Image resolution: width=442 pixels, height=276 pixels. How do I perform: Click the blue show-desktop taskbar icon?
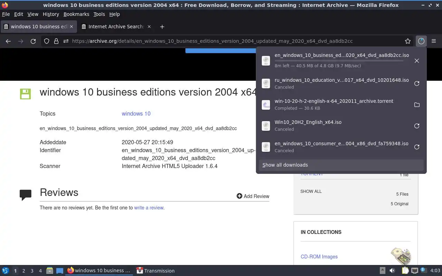(x=60, y=271)
